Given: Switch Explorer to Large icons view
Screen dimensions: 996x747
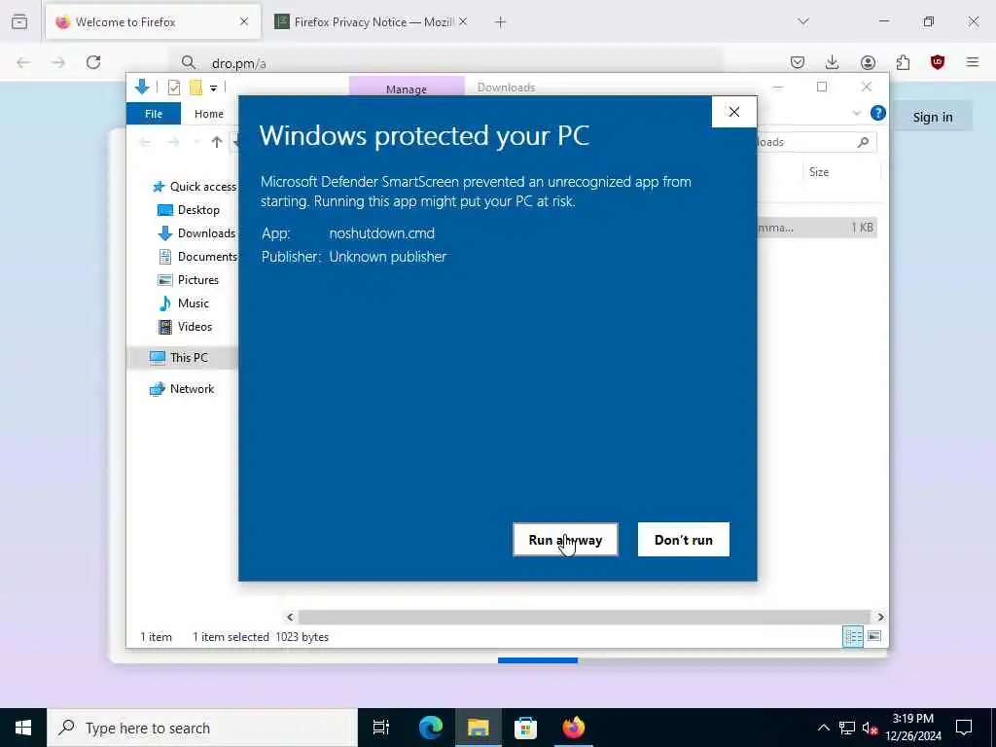Looking at the screenshot, I should click(874, 636).
